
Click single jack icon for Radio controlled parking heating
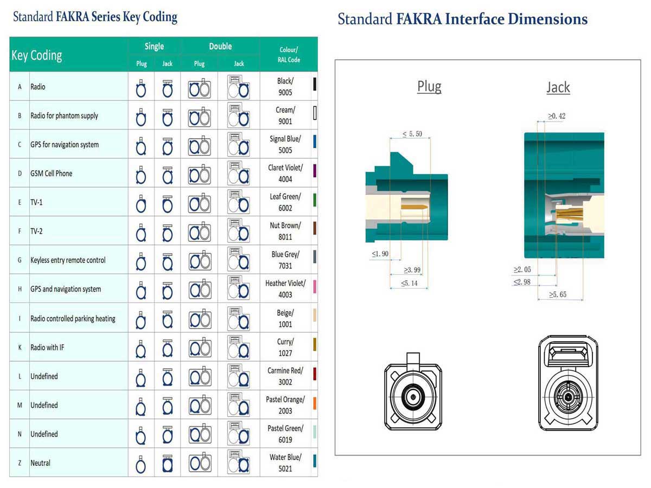coord(168,319)
